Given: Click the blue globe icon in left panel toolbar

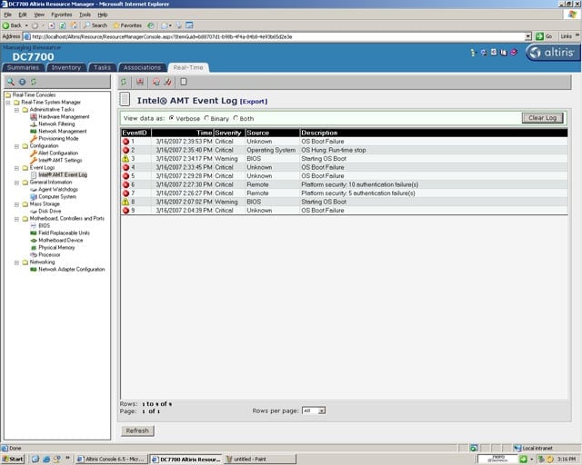Looking at the screenshot, I should (x=22, y=82).
